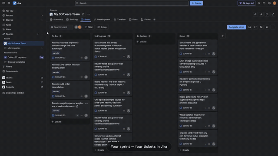Open card 'Parcelo: API cannot fetch an existing order'
Image resolution: width=278 pixels, height=156 pixels.
tap(70, 71)
